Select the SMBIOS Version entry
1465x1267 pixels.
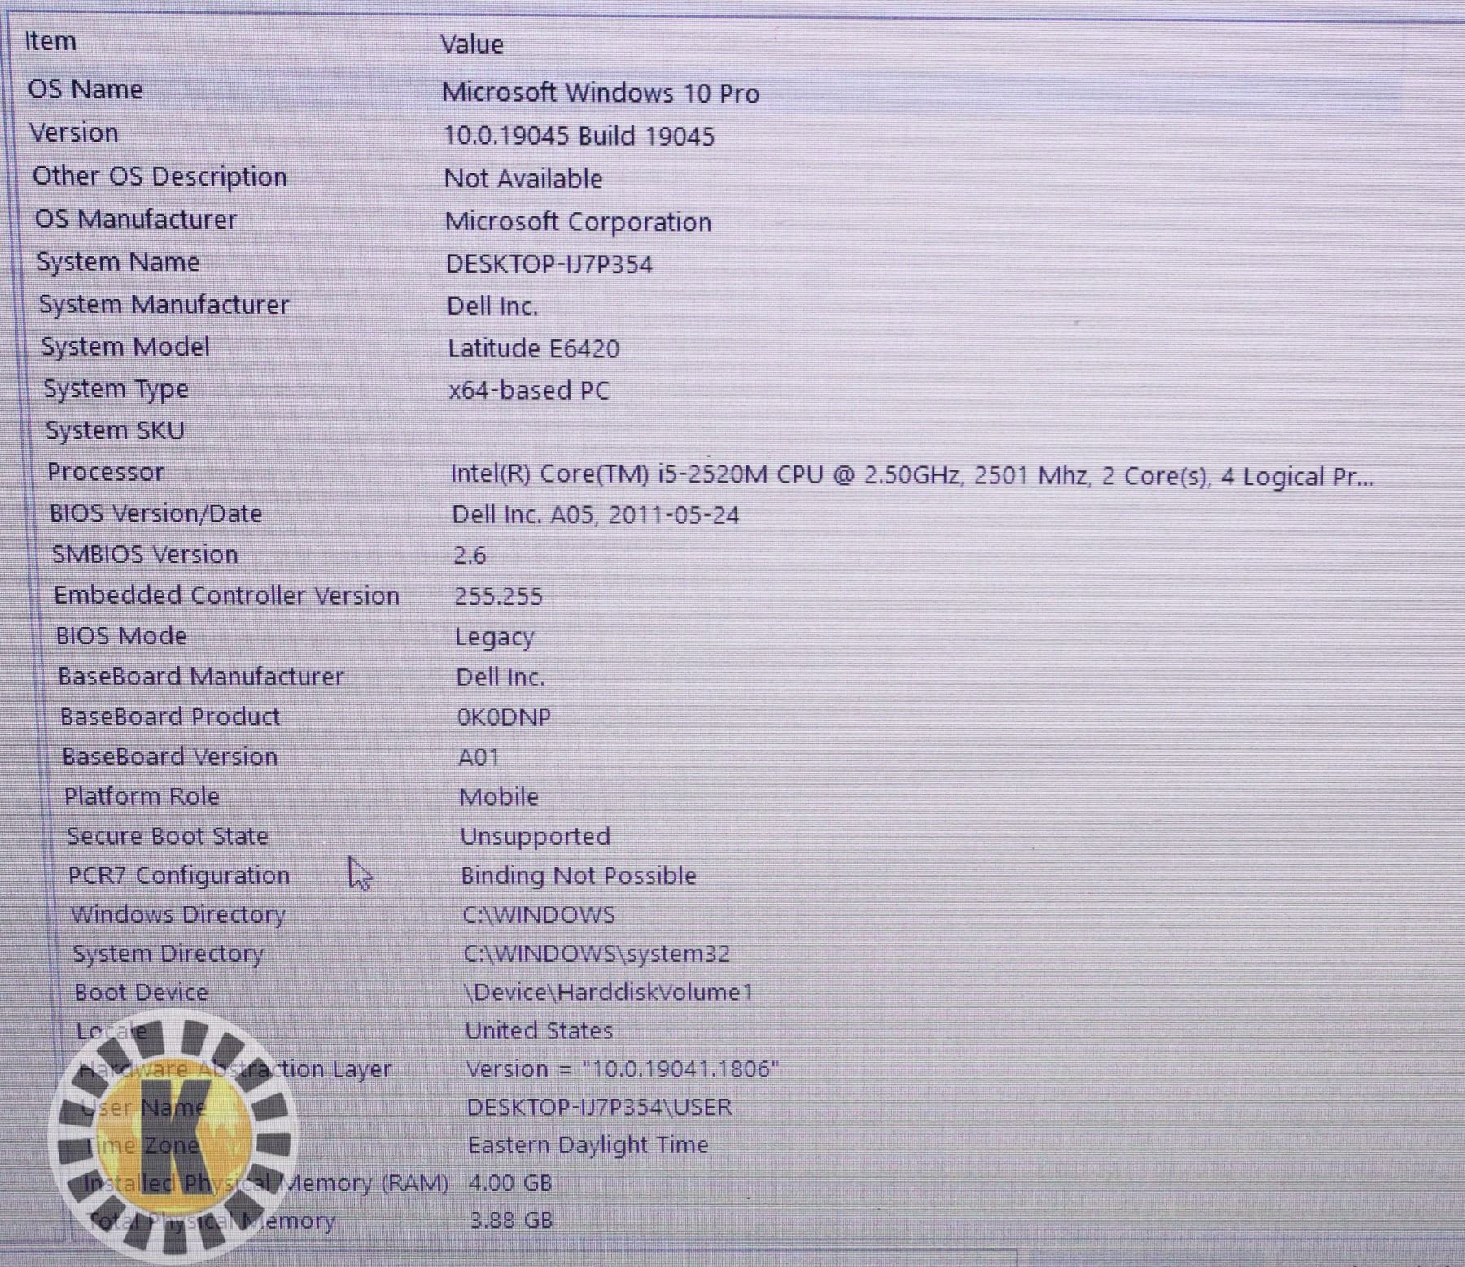point(145,555)
